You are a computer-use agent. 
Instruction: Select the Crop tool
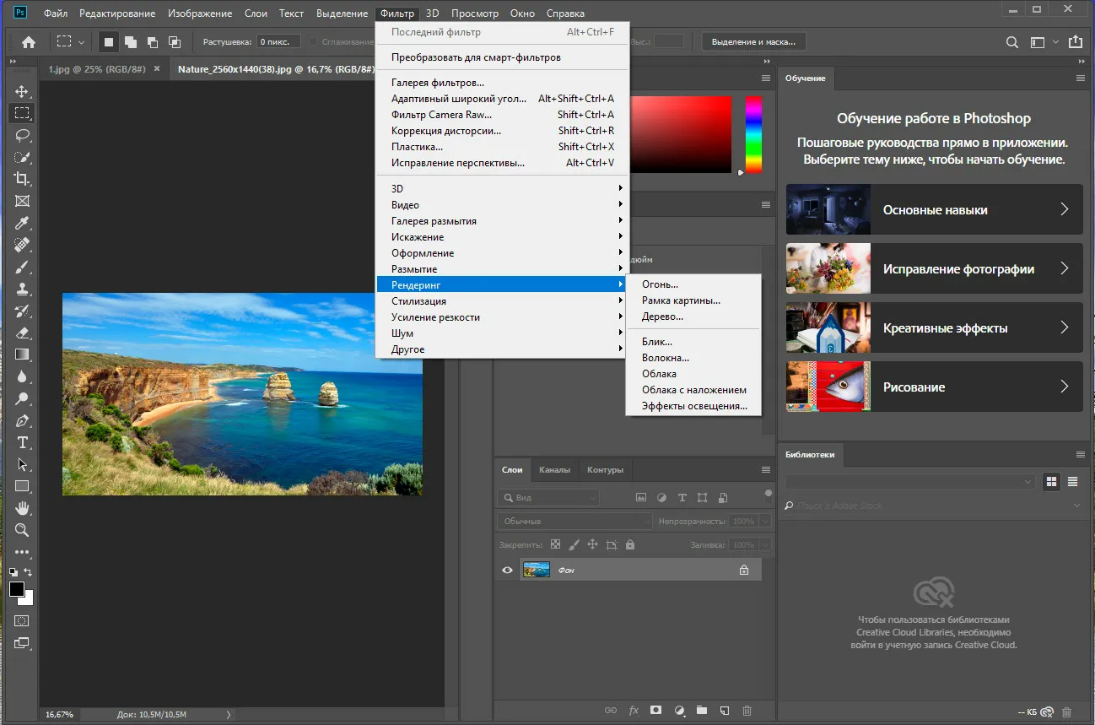tap(22, 179)
